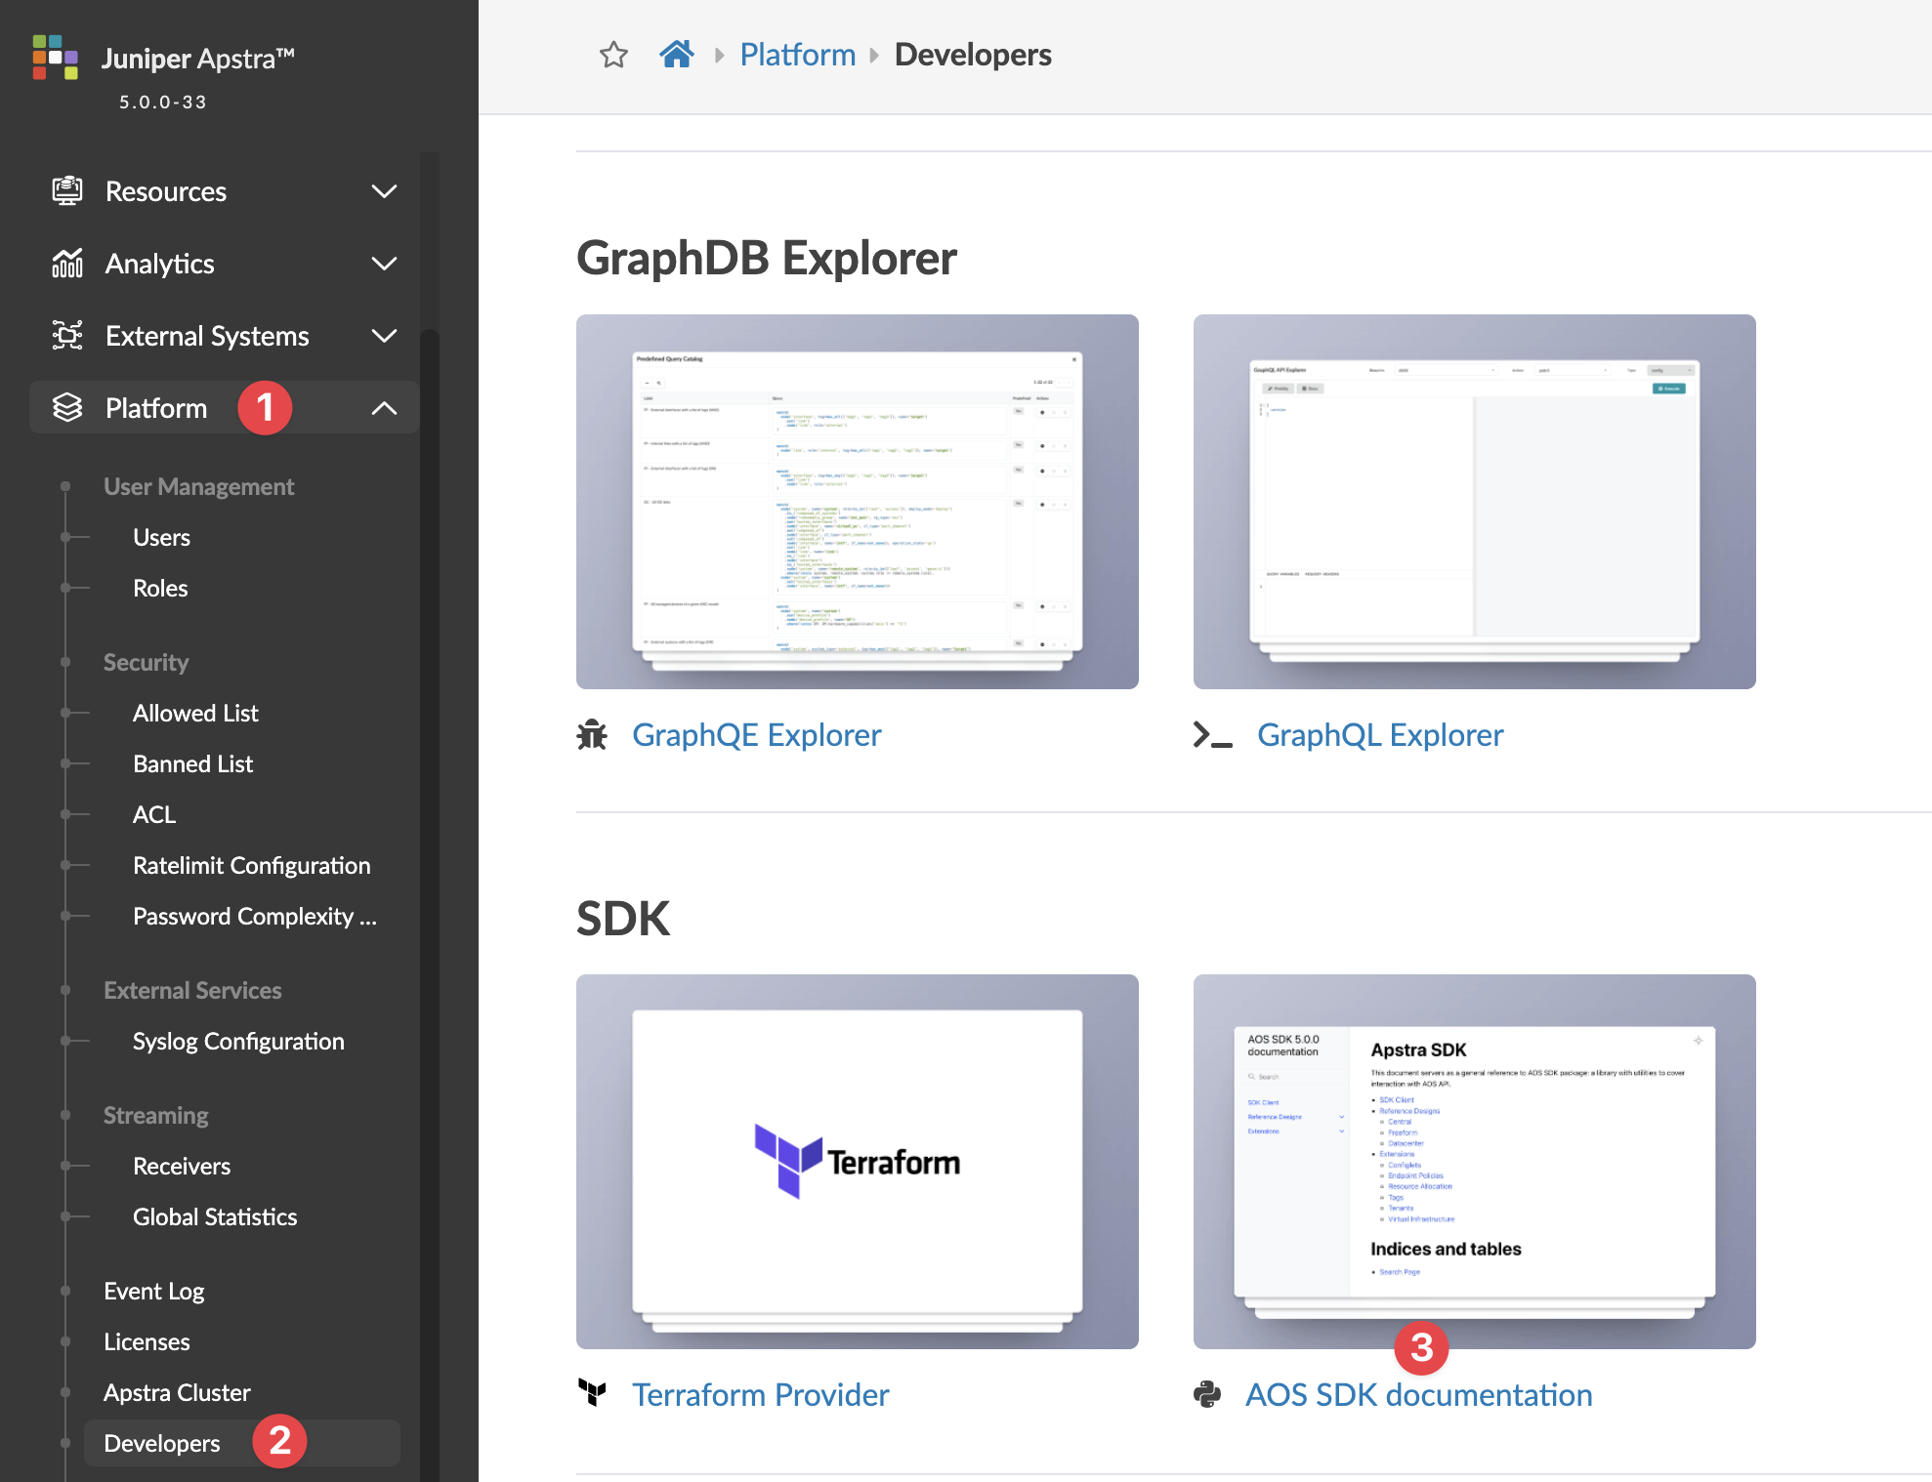
Task: Select Syslog Configuration in sidebar
Action: click(x=238, y=1042)
